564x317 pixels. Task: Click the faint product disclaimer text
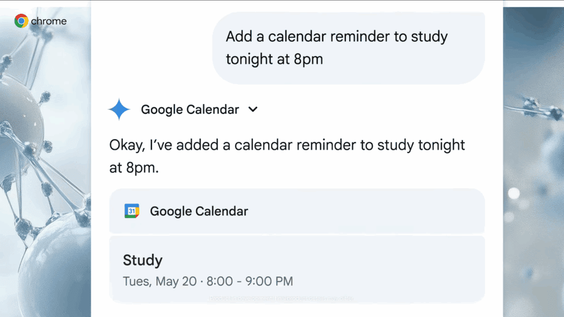[x=281, y=298]
